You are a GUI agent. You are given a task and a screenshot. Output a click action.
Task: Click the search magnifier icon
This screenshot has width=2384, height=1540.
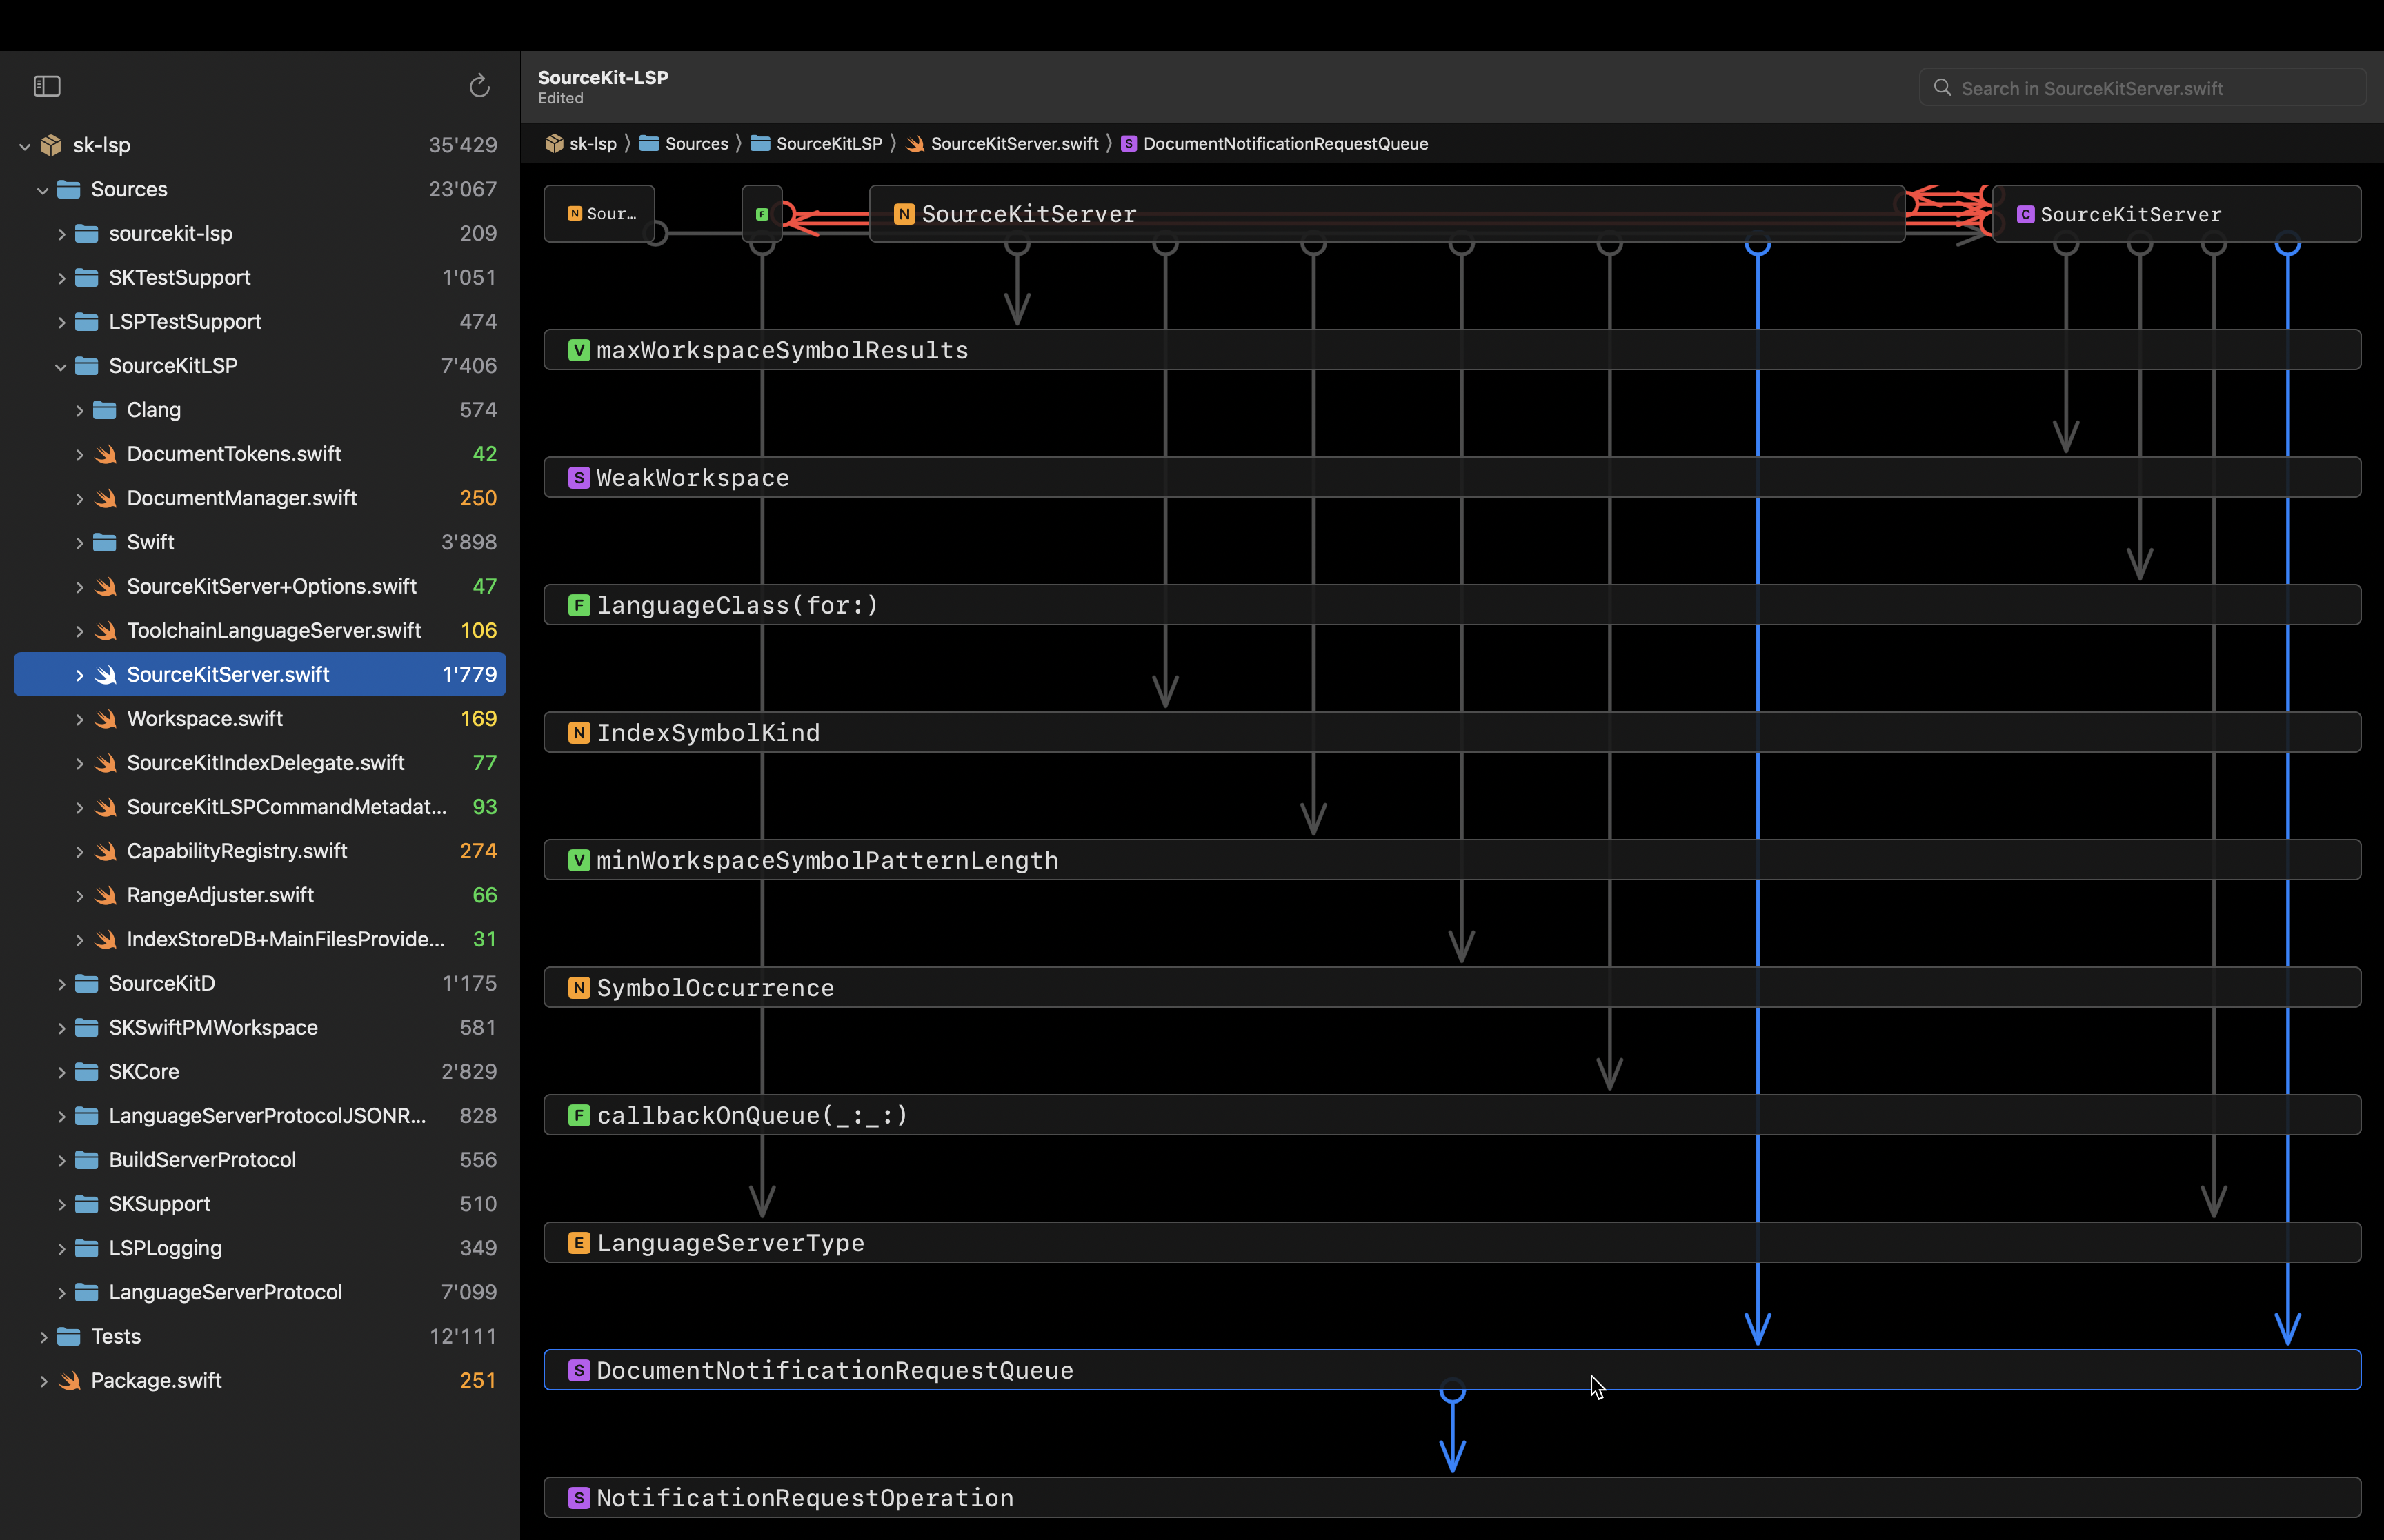[x=1942, y=88]
